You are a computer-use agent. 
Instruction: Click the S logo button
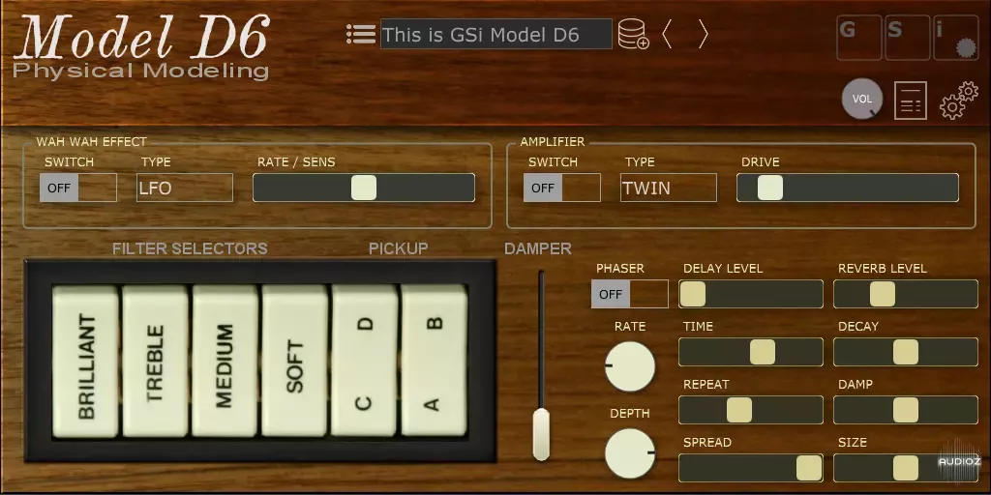[x=907, y=38]
